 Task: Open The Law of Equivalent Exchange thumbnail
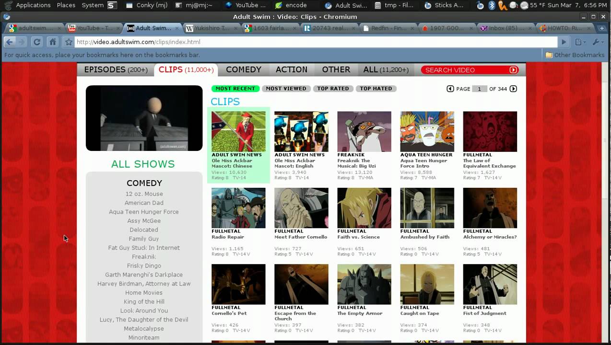pos(490,132)
